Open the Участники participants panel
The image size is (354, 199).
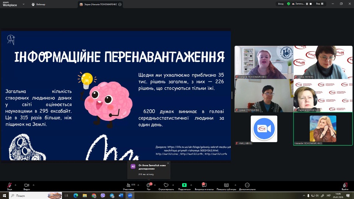128,185
